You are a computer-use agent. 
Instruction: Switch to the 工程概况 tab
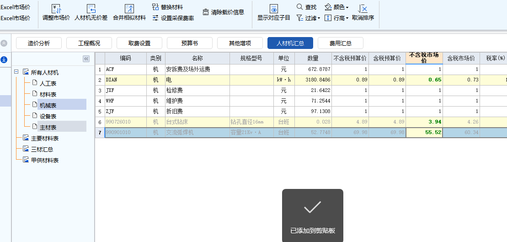89,43
